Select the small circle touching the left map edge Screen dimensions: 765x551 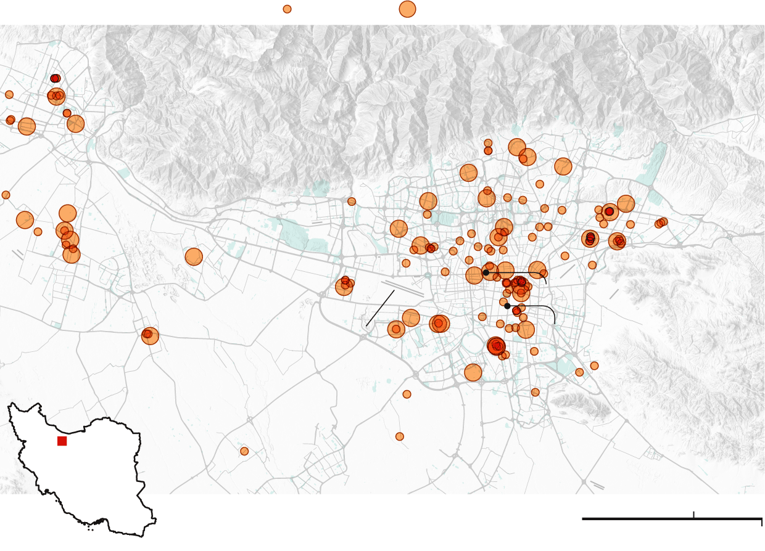click(6, 195)
